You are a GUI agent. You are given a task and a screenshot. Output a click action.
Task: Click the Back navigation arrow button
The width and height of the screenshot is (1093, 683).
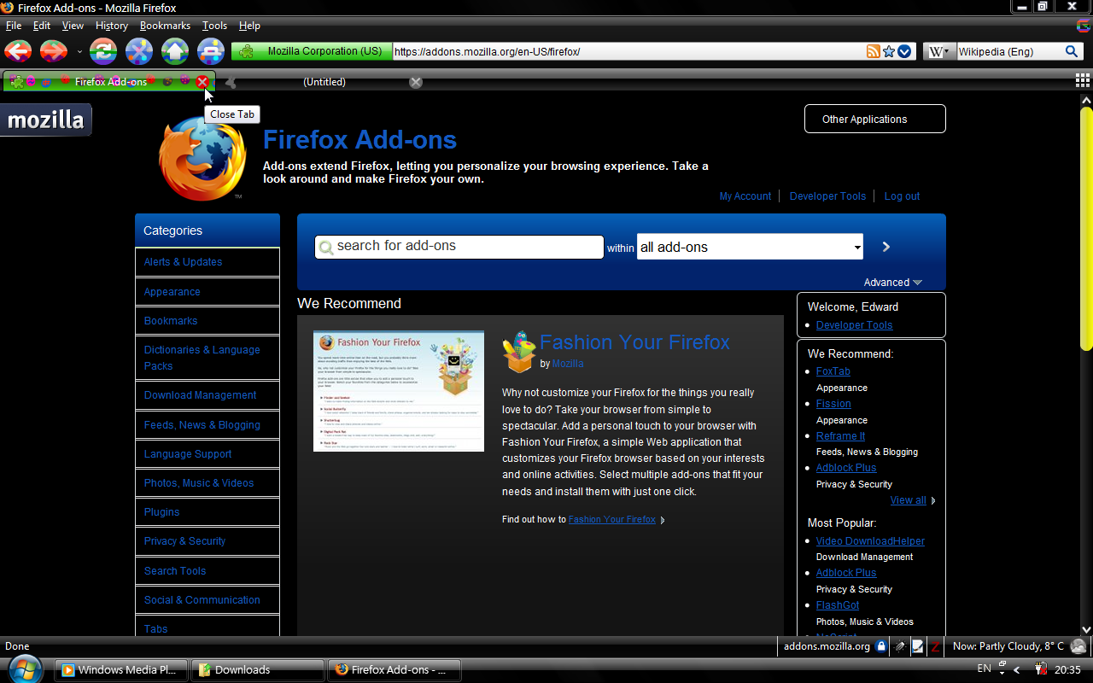click(18, 51)
